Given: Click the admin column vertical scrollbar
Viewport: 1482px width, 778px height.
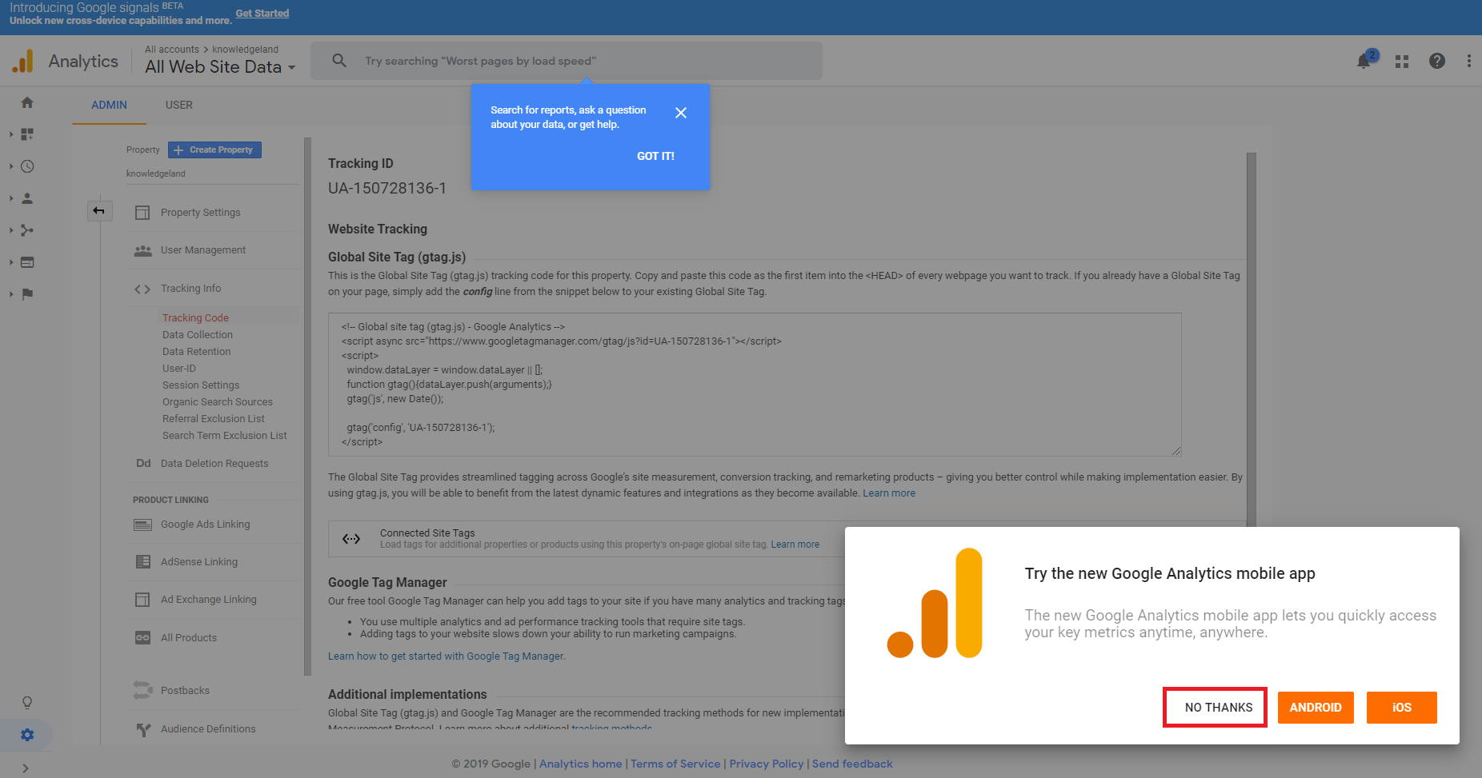Looking at the screenshot, I should (x=307, y=406).
